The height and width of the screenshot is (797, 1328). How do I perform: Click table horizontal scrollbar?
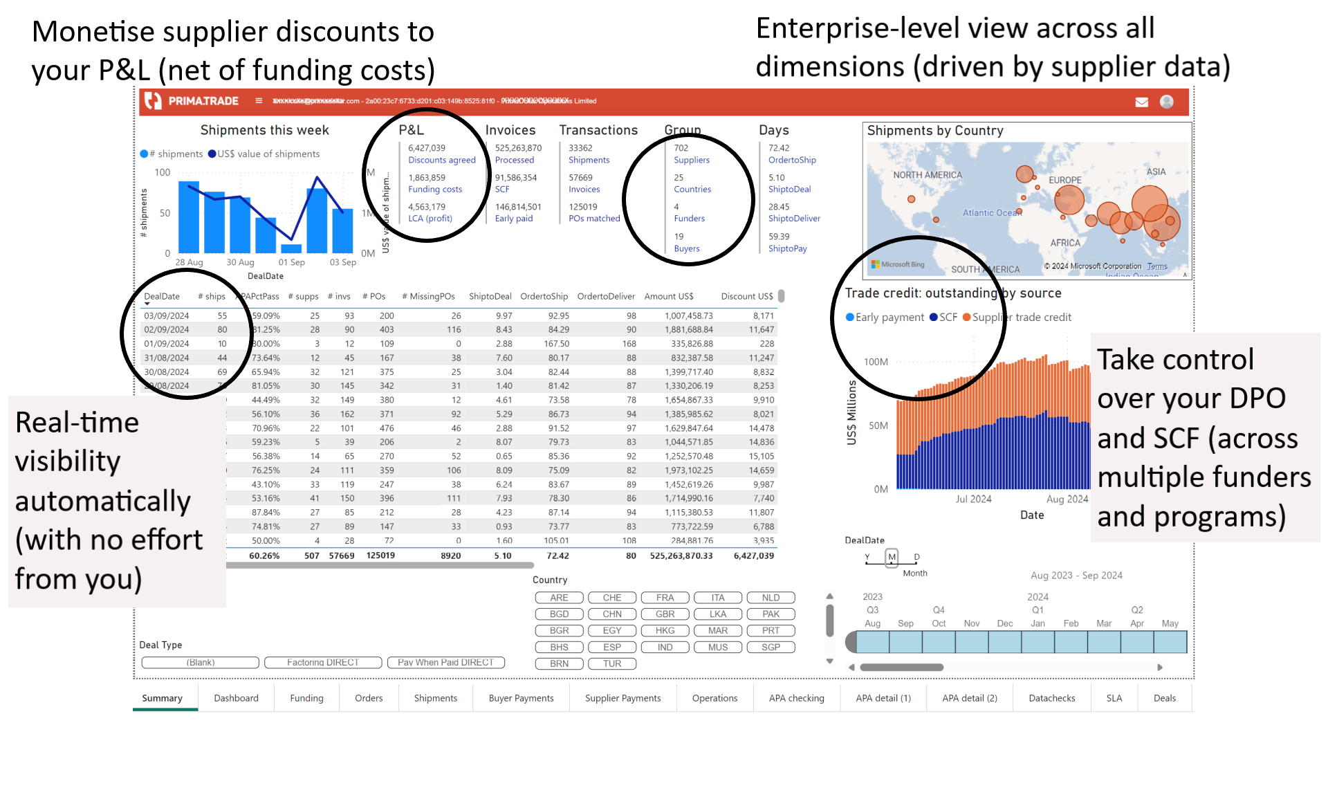(x=379, y=565)
